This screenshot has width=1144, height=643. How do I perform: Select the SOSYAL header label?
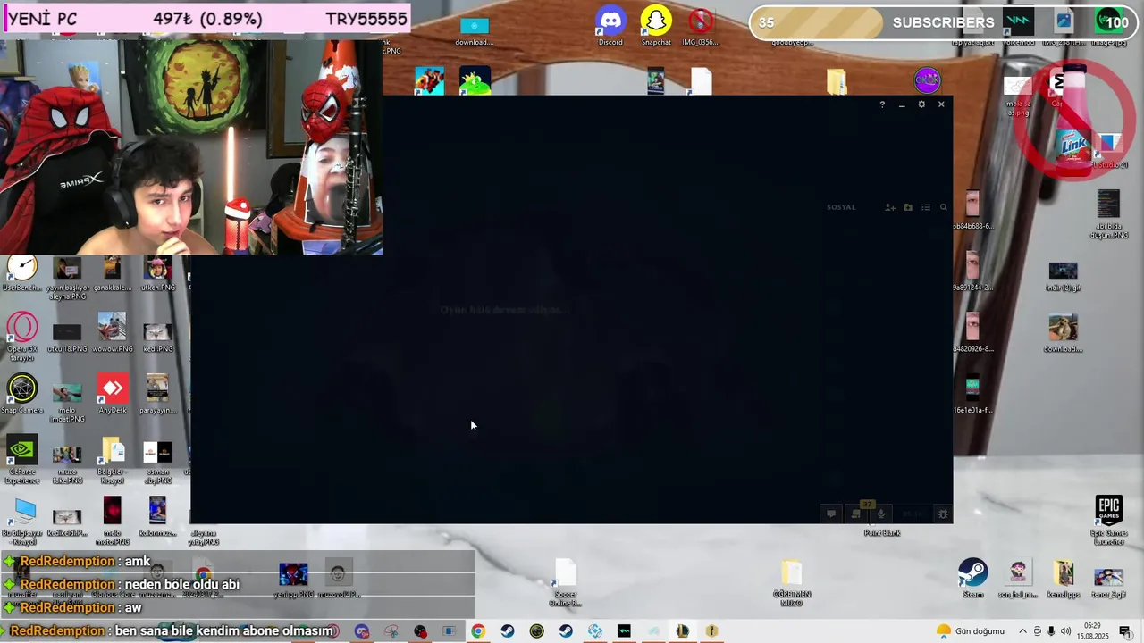pos(841,207)
